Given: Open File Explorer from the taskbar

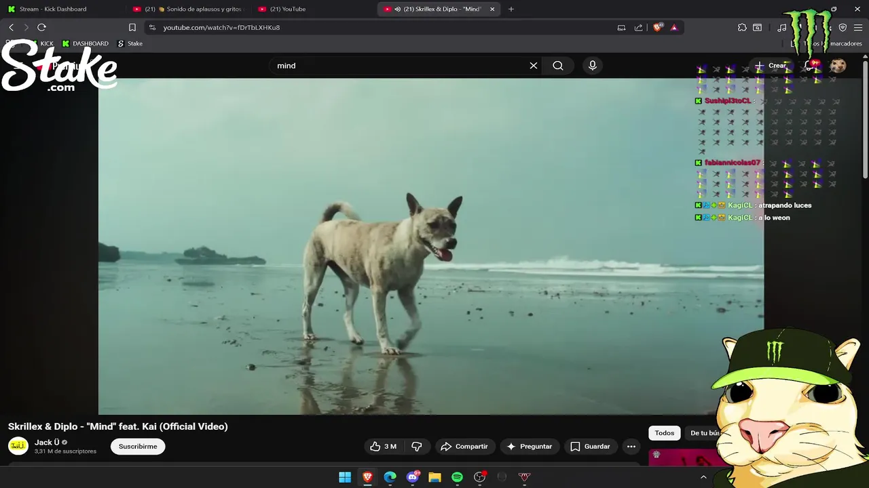Looking at the screenshot, I should tap(434, 477).
